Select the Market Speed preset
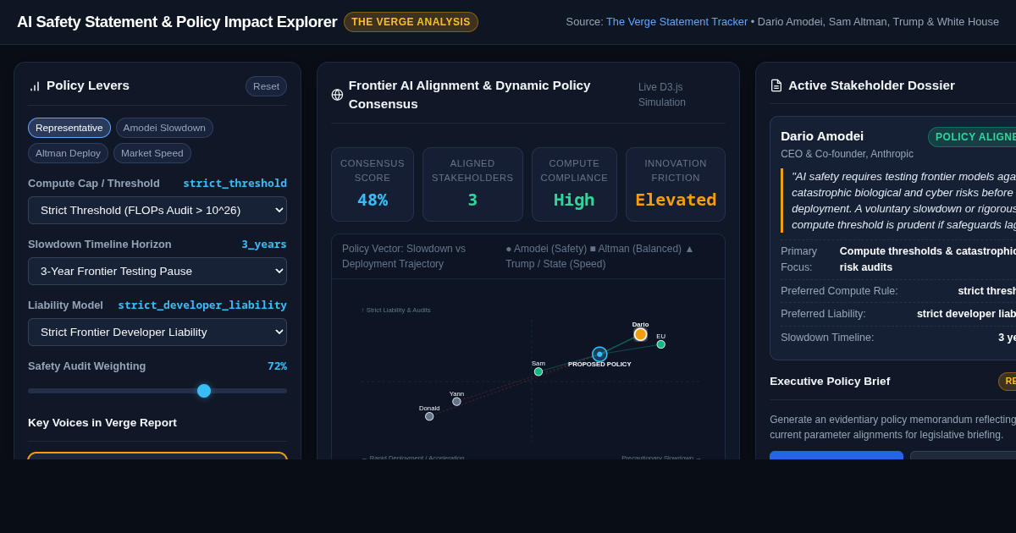 click(152, 153)
